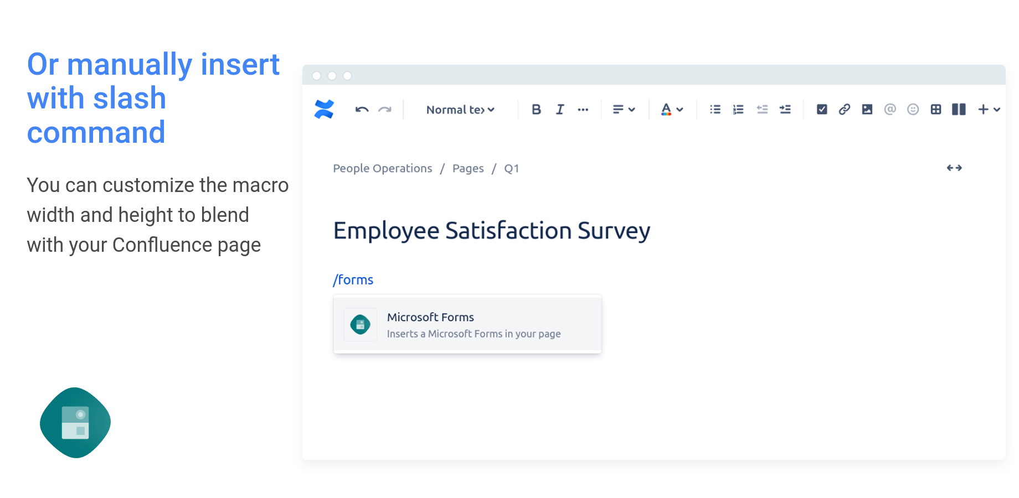Insert a hyperlink
Screen dimensions: 1019x498
[x=845, y=110]
